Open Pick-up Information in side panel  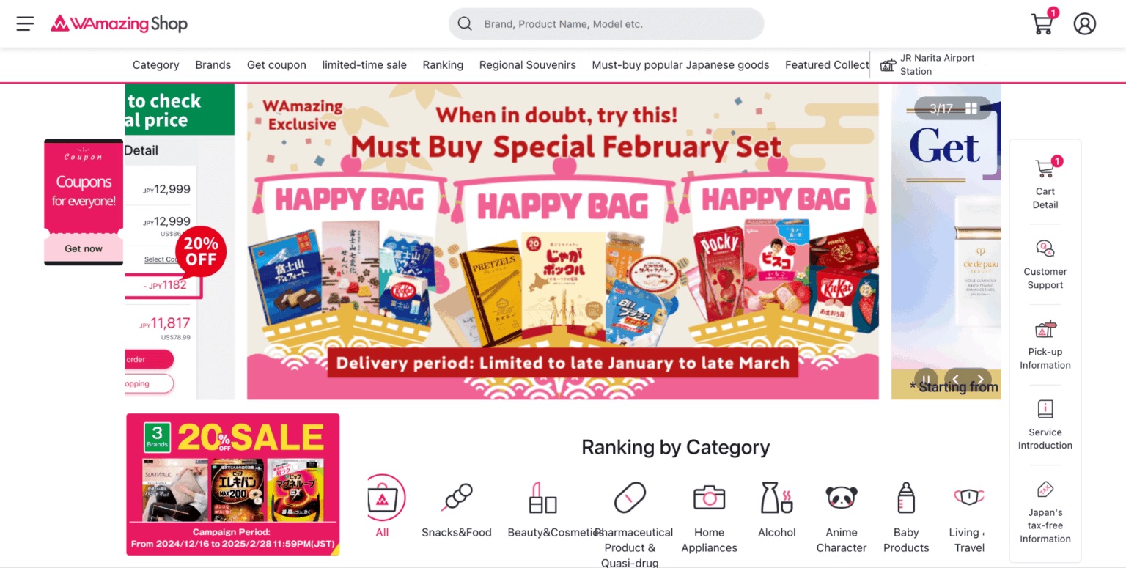(1045, 345)
